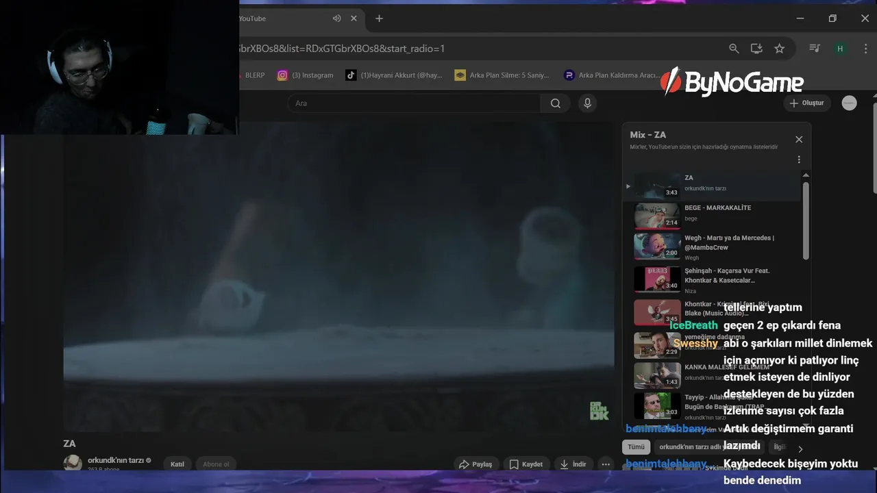Click the Abone ol subscribe button

[x=216, y=464]
